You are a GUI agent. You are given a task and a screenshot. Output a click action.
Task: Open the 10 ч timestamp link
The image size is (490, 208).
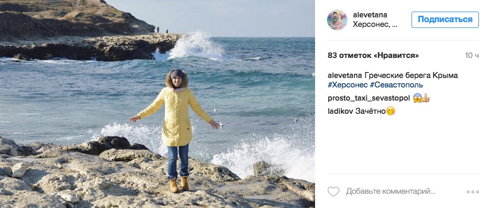pos(472,56)
